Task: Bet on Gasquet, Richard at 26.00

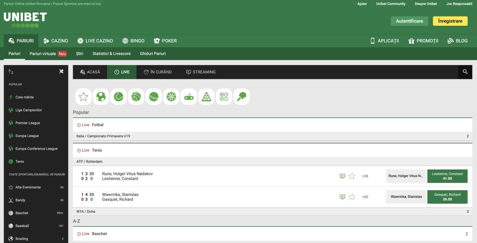Action: (x=447, y=197)
